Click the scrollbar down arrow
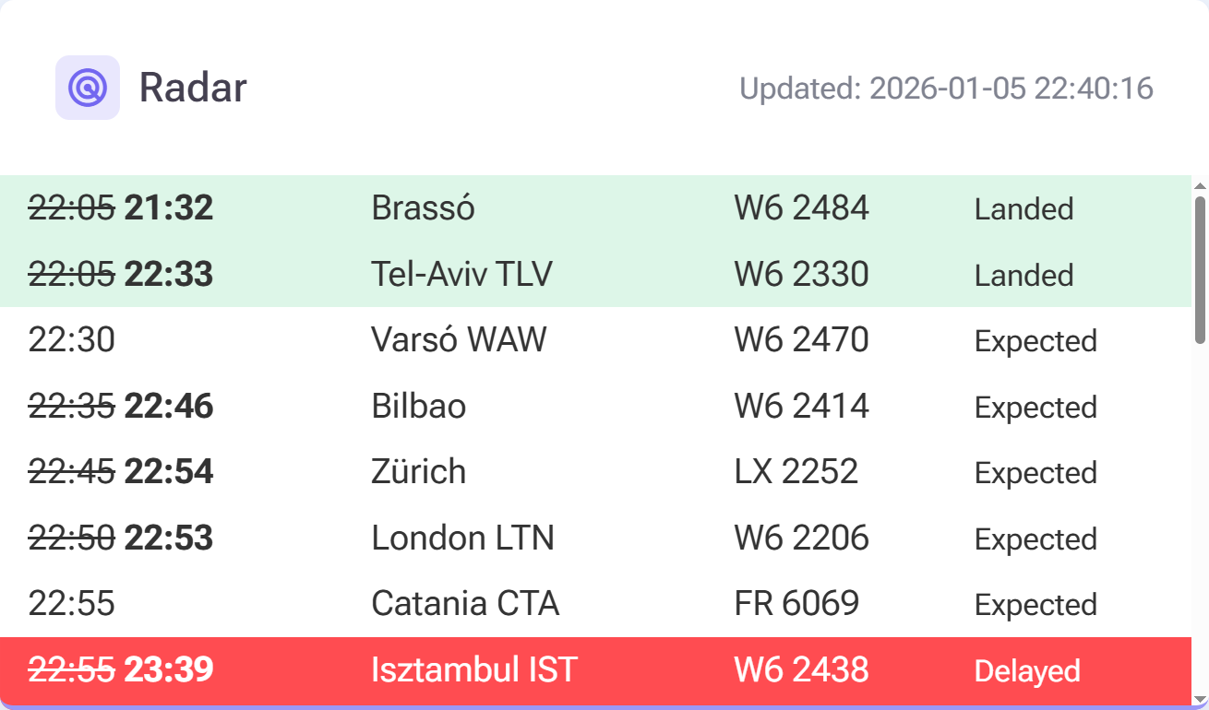Screen dimensions: 1209x710 pos(1200,699)
